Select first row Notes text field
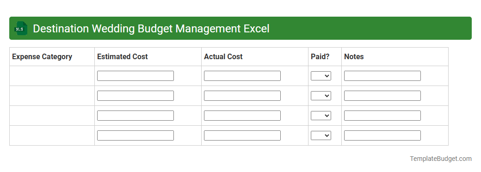481x172 pixels. point(382,76)
